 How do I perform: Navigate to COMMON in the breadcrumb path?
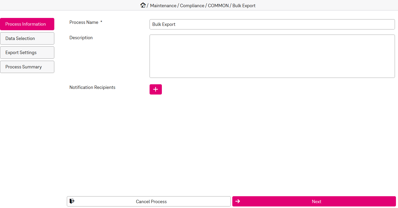(x=218, y=6)
